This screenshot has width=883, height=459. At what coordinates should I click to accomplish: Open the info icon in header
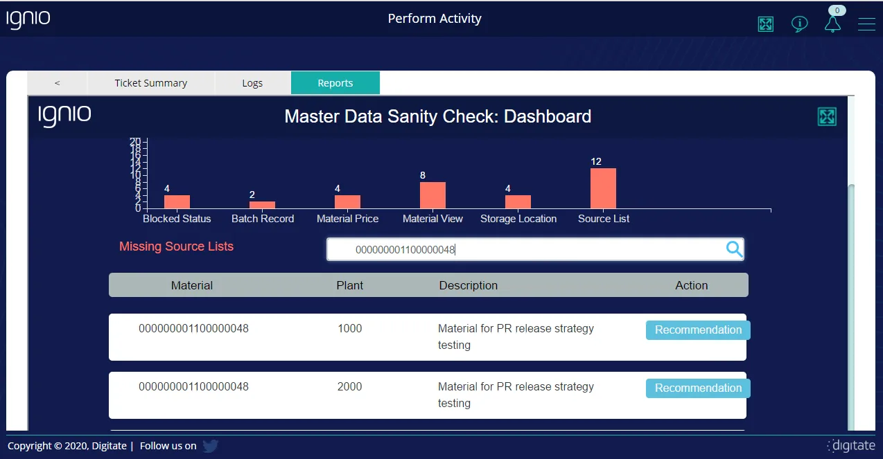click(799, 24)
